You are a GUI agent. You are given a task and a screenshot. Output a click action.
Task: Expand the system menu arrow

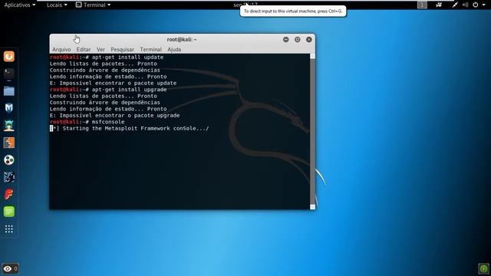tap(484, 5)
